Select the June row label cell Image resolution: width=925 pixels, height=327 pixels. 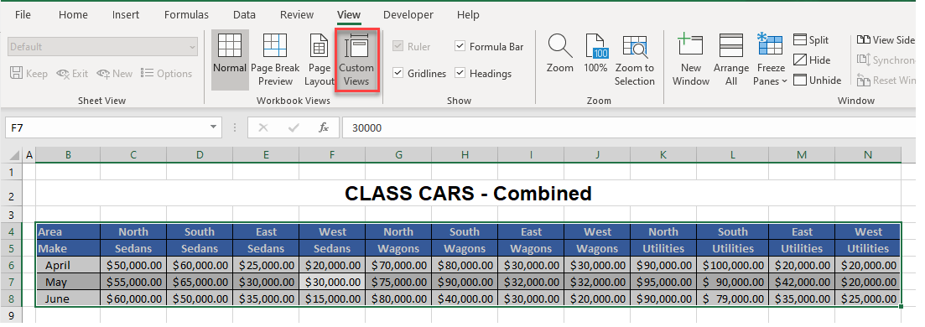tap(68, 298)
